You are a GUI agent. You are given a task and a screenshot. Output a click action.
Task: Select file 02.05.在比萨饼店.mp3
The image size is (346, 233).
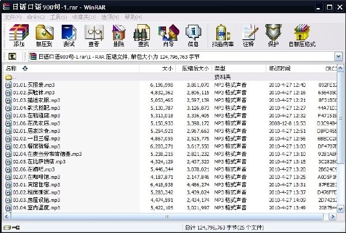click(x=39, y=162)
